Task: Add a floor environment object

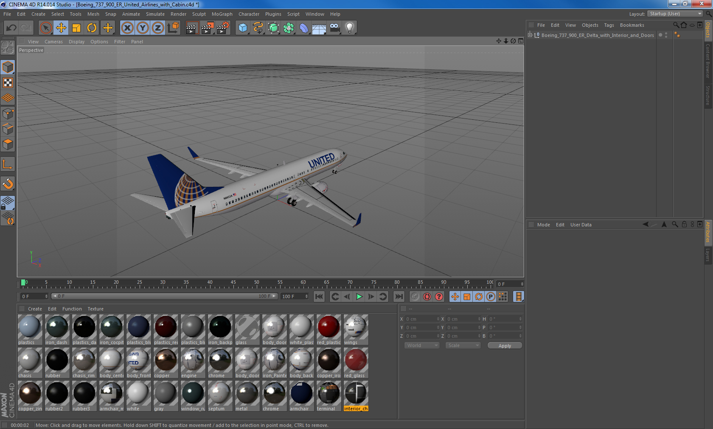Action: point(319,28)
